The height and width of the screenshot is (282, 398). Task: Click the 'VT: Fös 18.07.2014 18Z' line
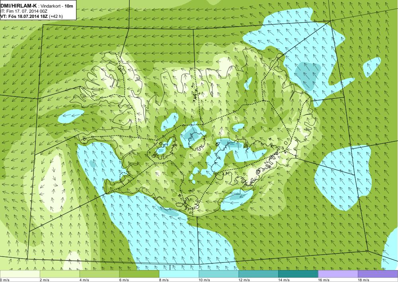click(x=24, y=16)
